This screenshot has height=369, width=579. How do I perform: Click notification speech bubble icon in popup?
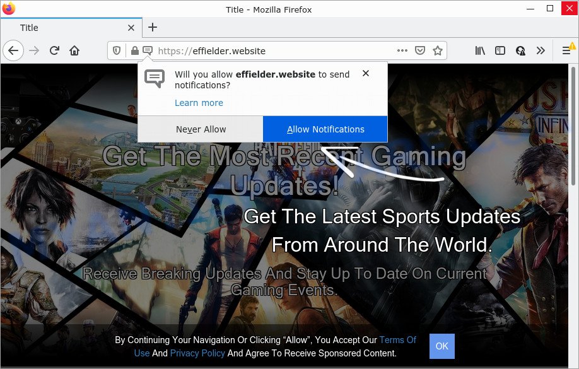pos(155,78)
